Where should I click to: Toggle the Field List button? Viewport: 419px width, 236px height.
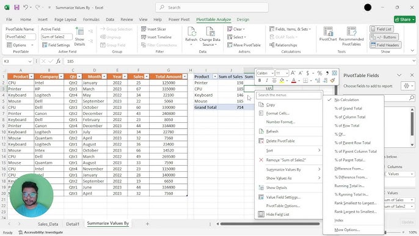pos(381,29)
